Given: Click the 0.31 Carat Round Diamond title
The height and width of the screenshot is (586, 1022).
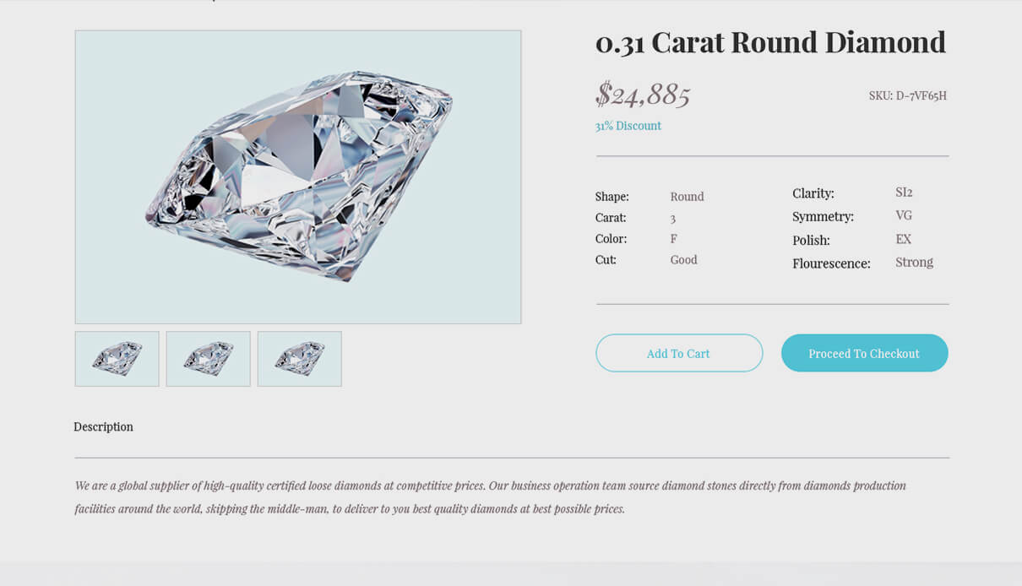Looking at the screenshot, I should coord(770,42).
